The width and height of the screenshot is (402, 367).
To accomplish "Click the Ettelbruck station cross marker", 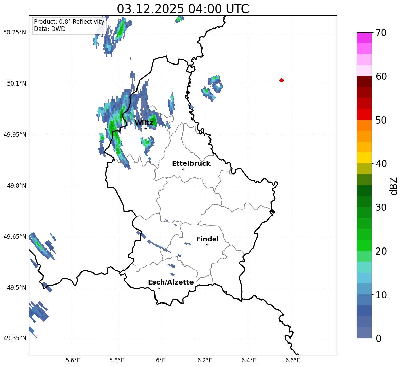I will coord(183,169).
